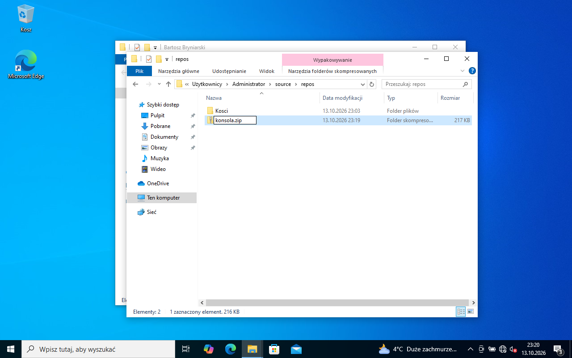Select Szybki dostęp in navigation pane
The width and height of the screenshot is (572, 358).
click(x=163, y=105)
